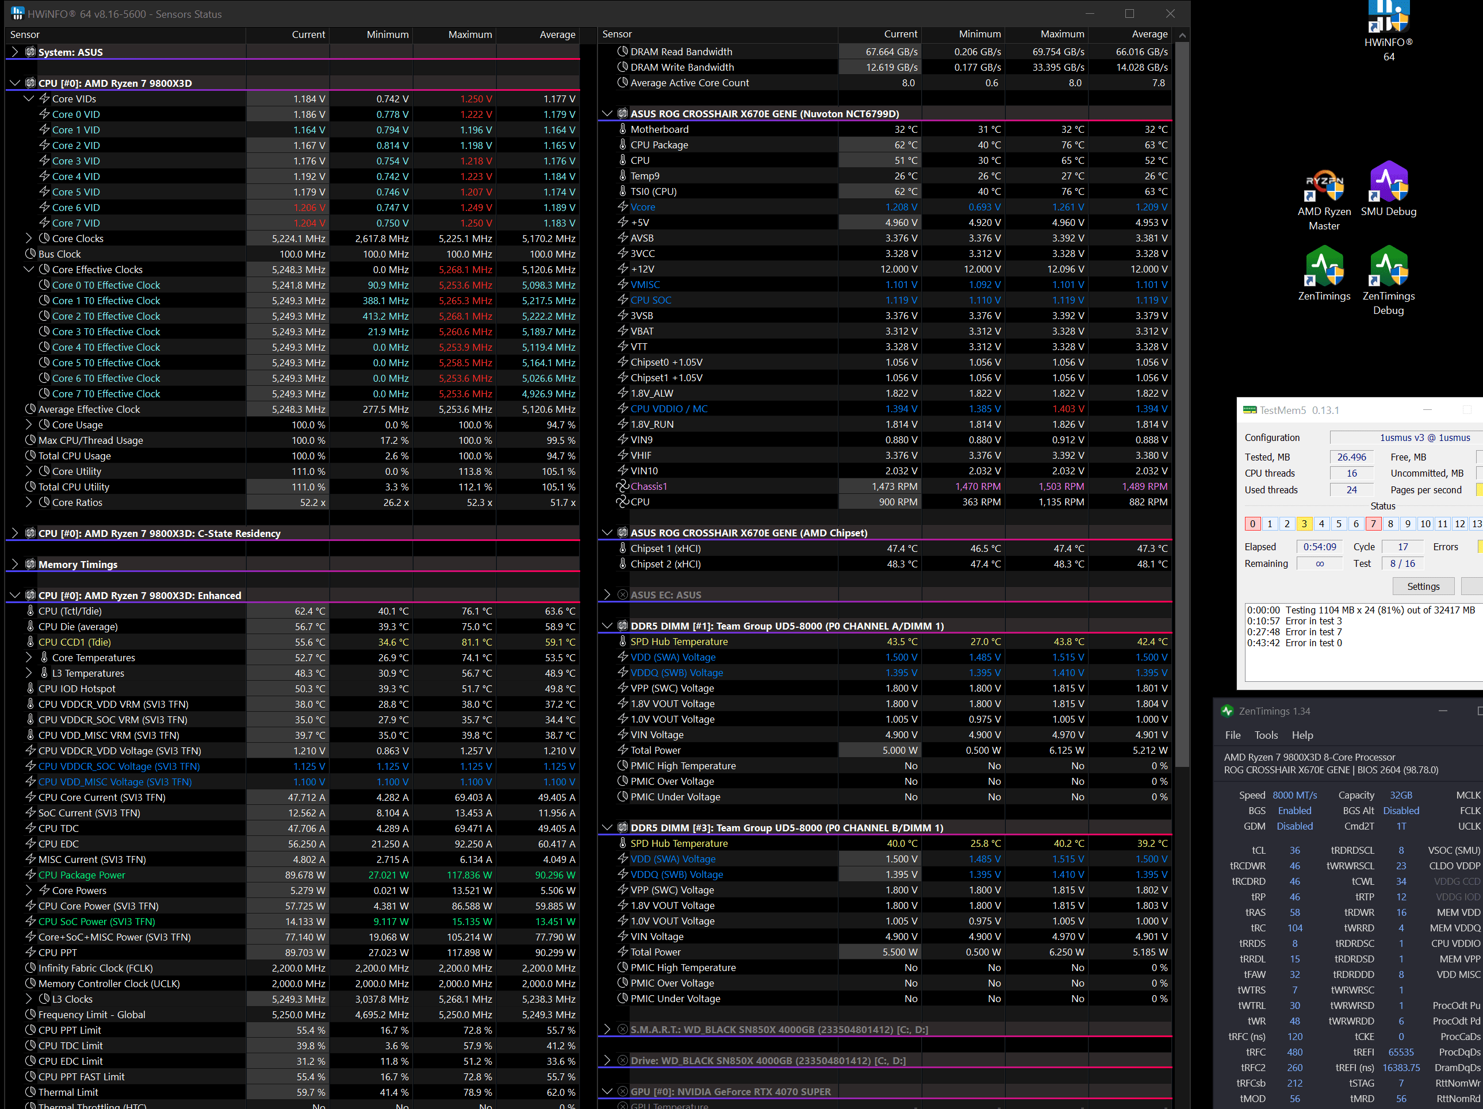This screenshot has height=1109, width=1483.
Task: Click ZenTimings window title icon
Action: click(1227, 711)
